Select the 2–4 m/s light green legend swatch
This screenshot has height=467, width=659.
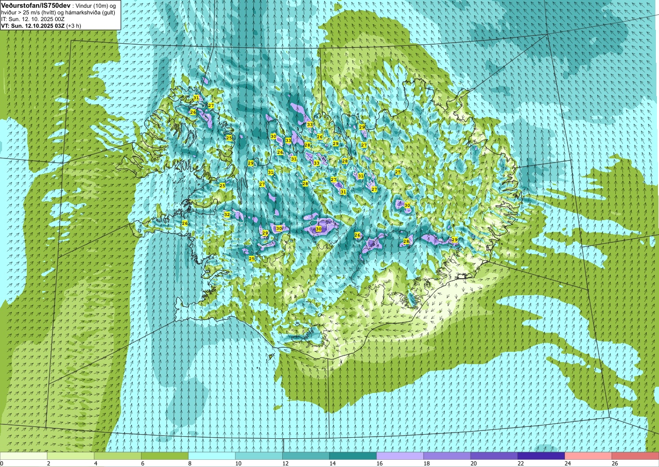pos(71,456)
